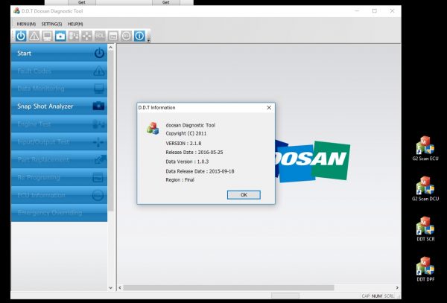This screenshot has height=303, width=447.
Task: Open Snap Shot Analyzer via the camera toolbar icon
Action: click(x=60, y=36)
